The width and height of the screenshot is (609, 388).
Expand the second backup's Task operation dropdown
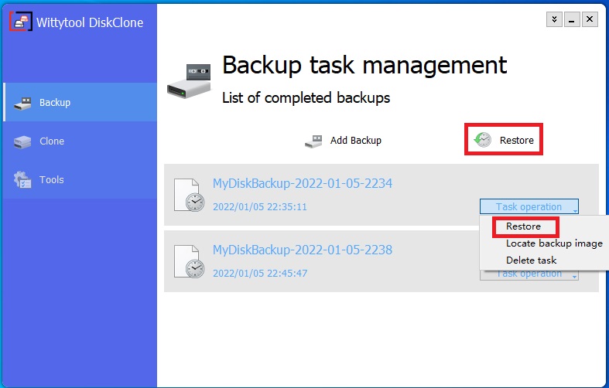529,274
